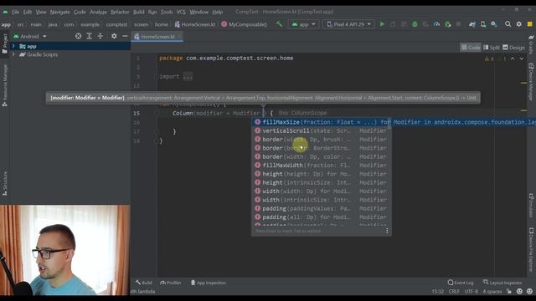
Task: Expand the app module tree node
Action: pos(13,46)
